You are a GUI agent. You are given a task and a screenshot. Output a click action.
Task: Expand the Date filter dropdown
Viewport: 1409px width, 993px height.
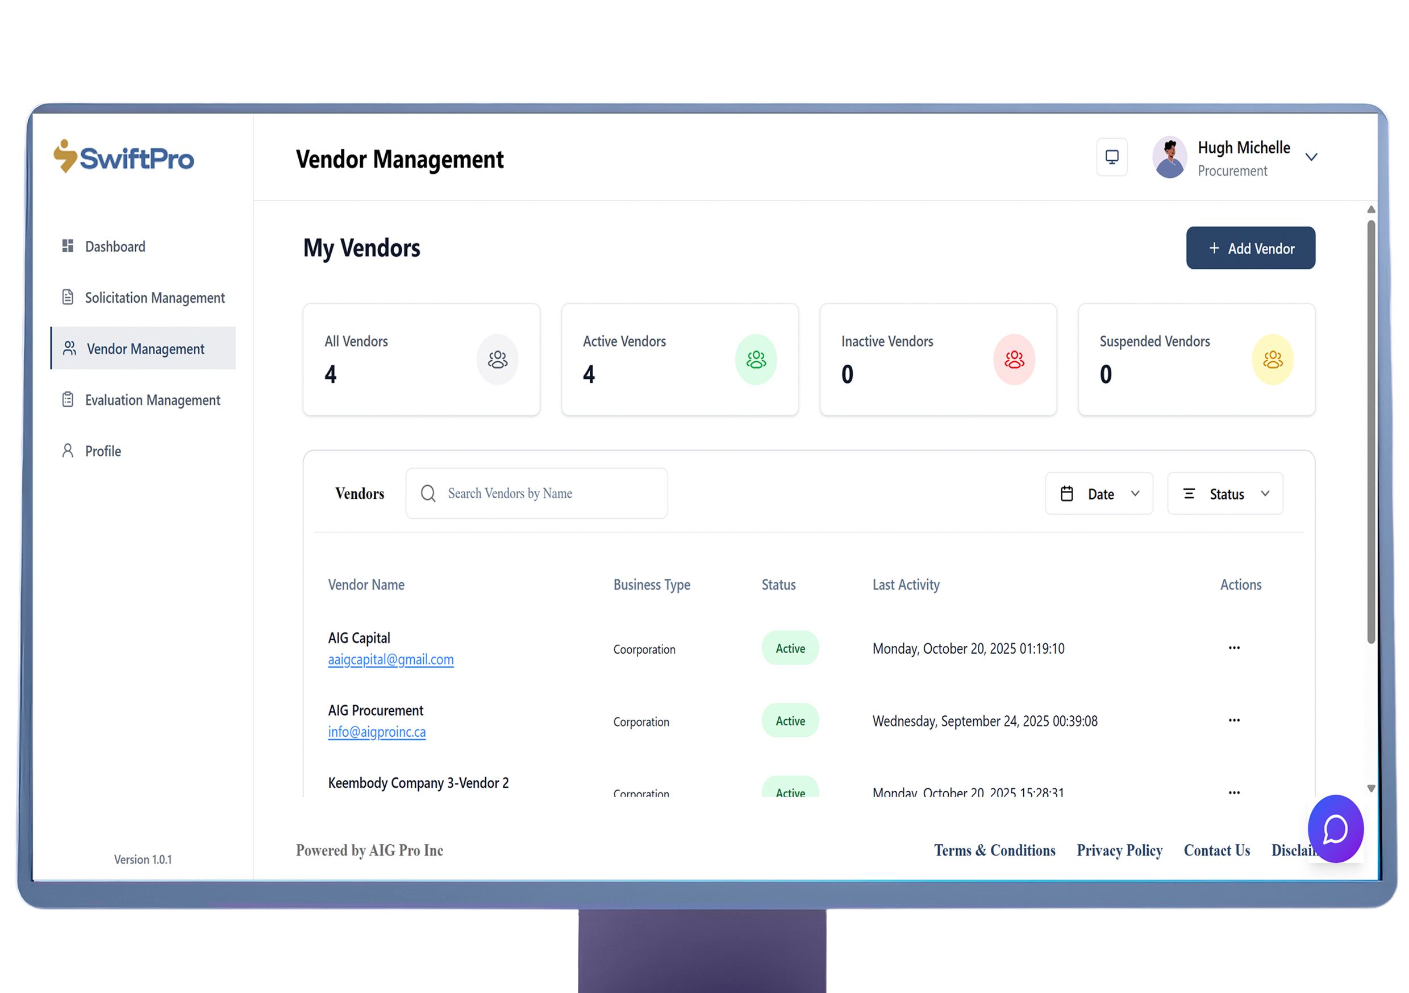(x=1098, y=494)
